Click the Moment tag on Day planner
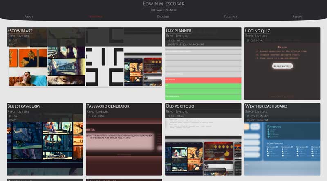Image resolution: width=327 pixels, height=181 pixels. pos(199,45)
